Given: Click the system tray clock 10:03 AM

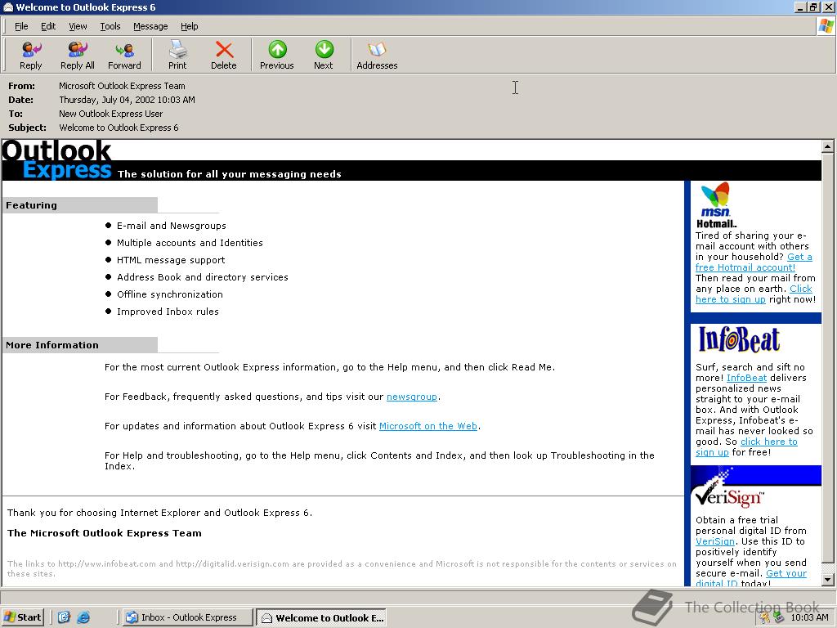Looking at the screenshot, I should coord(809,617).
